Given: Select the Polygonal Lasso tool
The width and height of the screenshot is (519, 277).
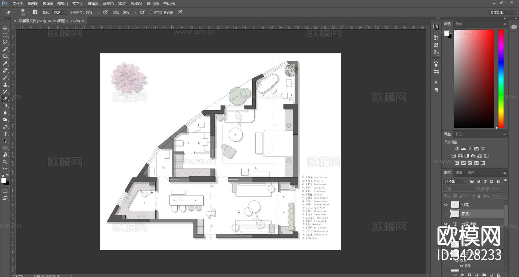Looking at the screenshot, I should click(5, 42).
